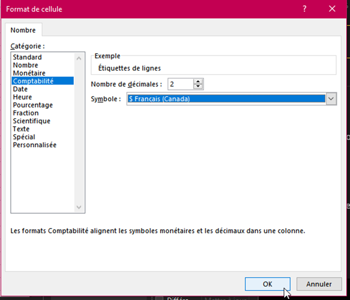The image size is (350, 300).
Task: Click the help question mark icon
Action: tap(305, 9)
